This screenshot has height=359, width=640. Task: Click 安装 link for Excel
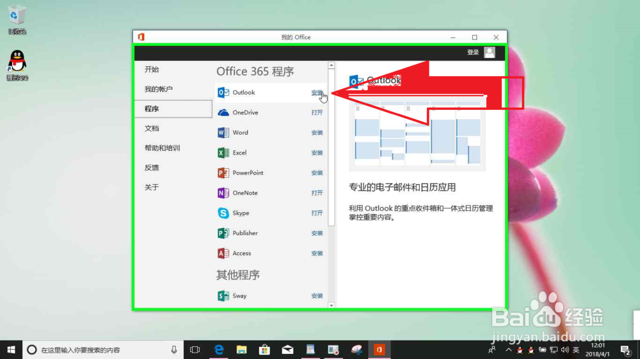[317, 153]
